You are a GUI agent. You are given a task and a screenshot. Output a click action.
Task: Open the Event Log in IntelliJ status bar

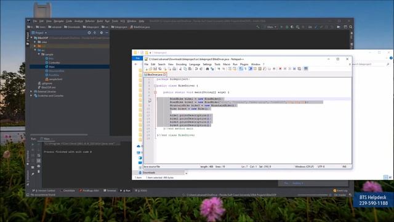pos(340,191)
